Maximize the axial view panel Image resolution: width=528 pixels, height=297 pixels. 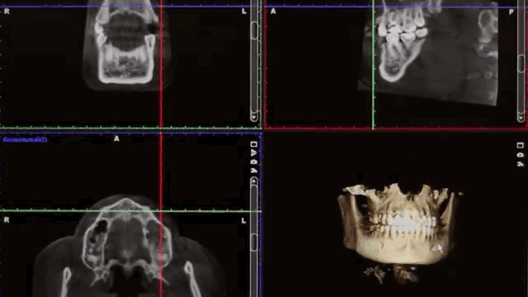point(254,144)
